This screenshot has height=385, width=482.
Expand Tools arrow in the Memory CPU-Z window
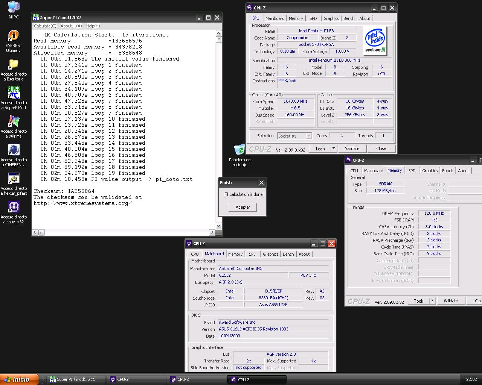432,301
